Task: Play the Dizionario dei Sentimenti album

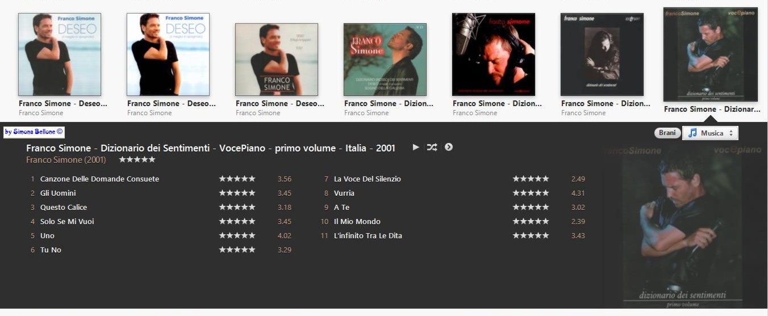Action: pyautogui.click(x=416, y=148)
